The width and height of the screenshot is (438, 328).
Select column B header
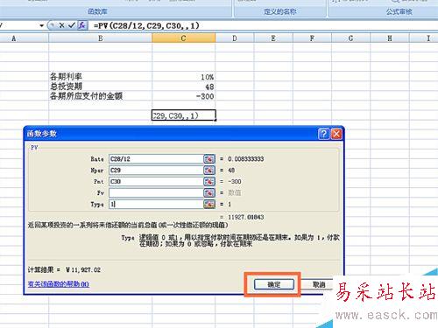(100, 38)
